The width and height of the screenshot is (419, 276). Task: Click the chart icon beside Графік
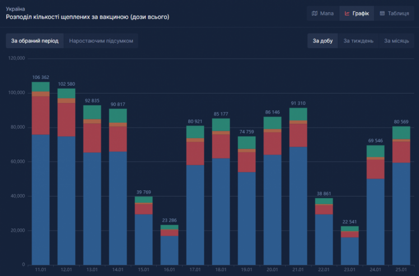[347, 13]
